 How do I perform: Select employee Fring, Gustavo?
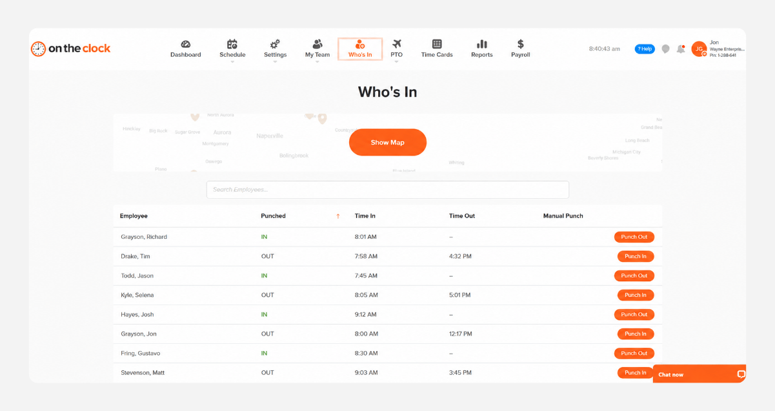click(140, 353)
